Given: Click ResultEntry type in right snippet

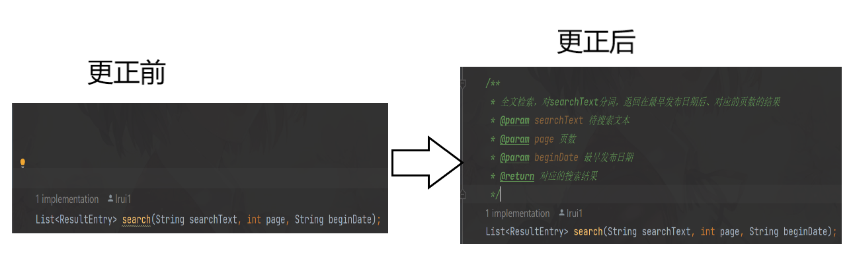Looking at the screenshot, I should (x=539, y=231).
